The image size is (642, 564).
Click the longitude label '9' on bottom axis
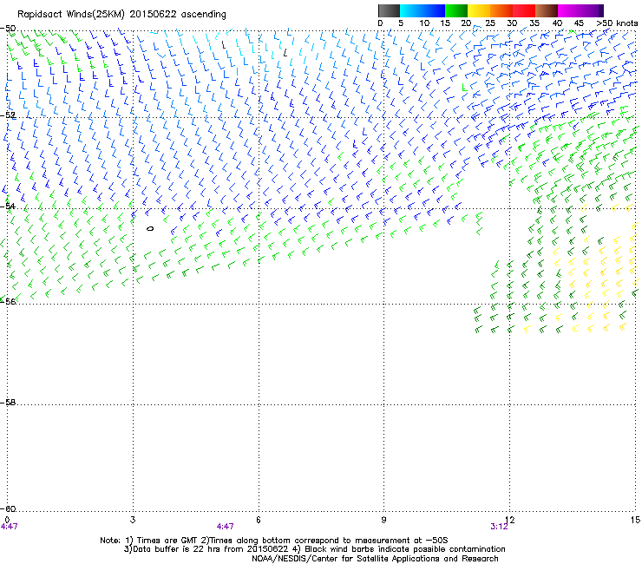[383, 520]
